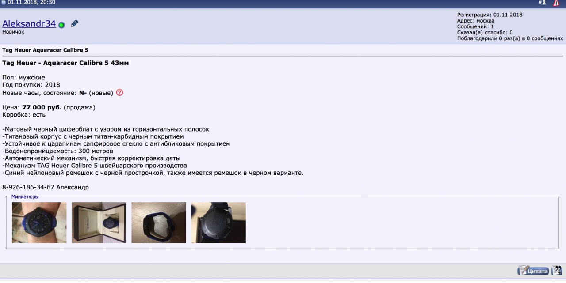The height and width of the screenshot is (283, 566).
Task: Open the #1 post permalink
Action: (x=542, y=3)
